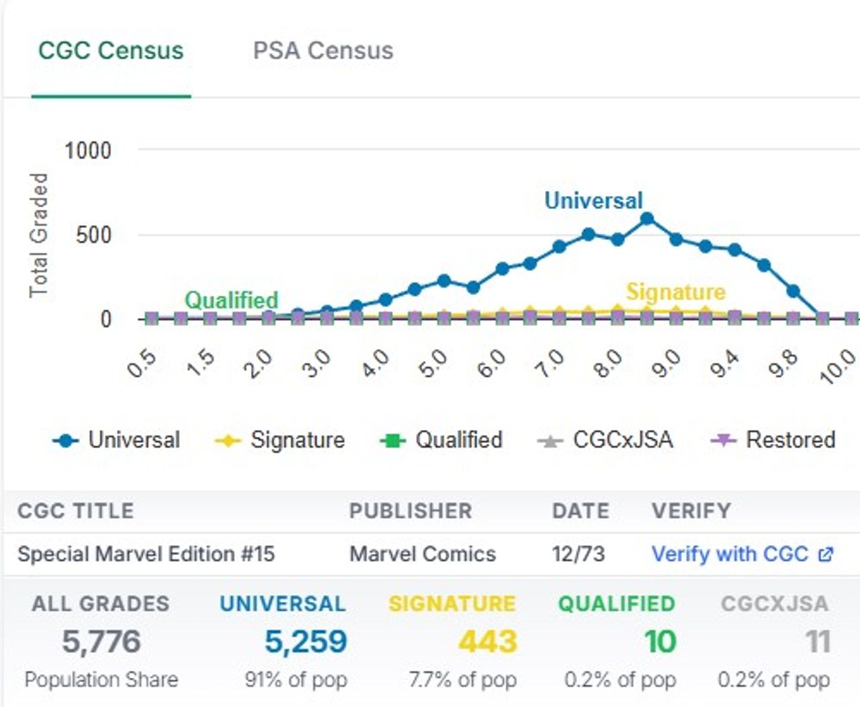Click the All Grades total 5,776

coord(101,642)
